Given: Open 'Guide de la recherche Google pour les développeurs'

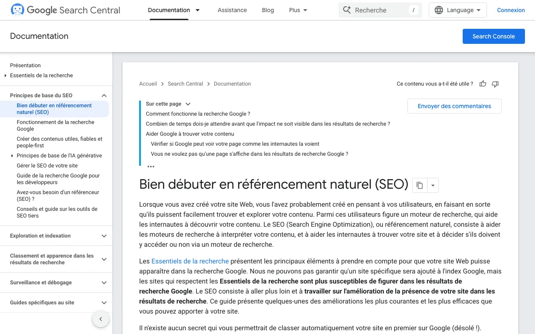Looking at the screenshot, I should 58,179.
